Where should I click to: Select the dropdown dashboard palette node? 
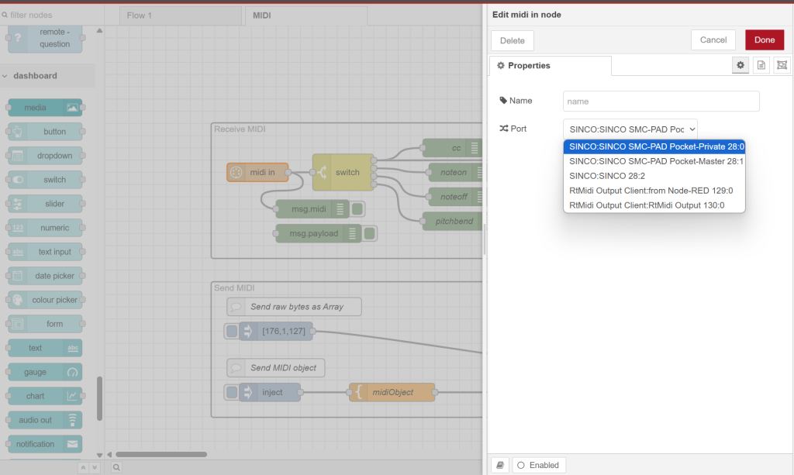coord(45,155)
